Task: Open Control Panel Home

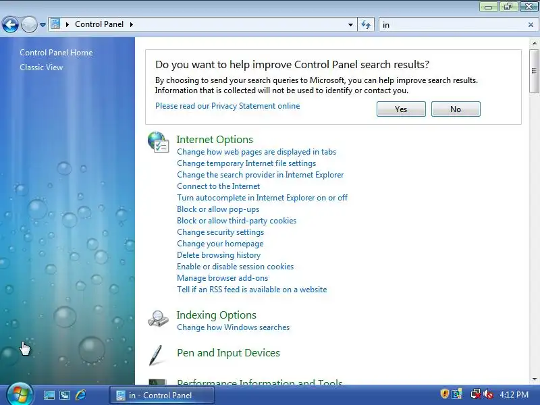Action: point(56,53)
